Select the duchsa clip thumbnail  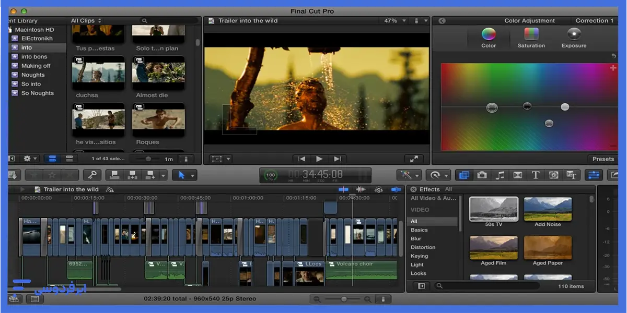[98, 73]
